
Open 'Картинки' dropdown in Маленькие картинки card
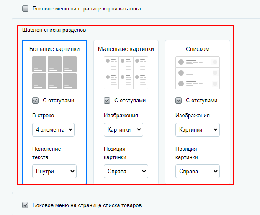[124, 129]
